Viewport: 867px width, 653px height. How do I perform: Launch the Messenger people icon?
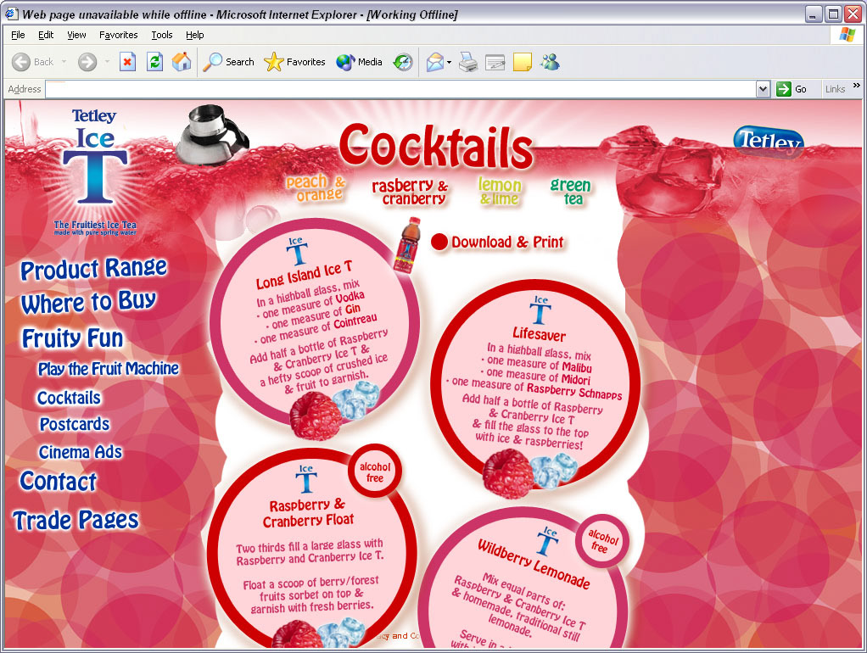(551, 62)
